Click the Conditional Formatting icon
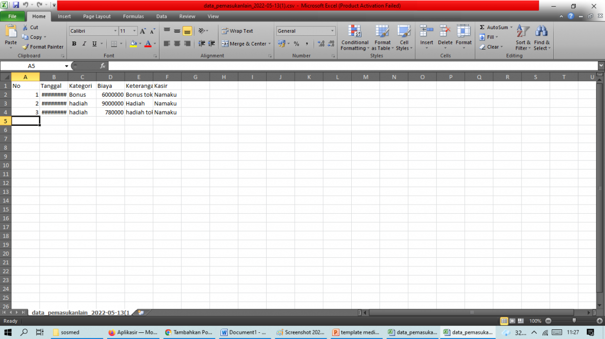The height and width of the screenshot is (339, 605). (354, 31)
